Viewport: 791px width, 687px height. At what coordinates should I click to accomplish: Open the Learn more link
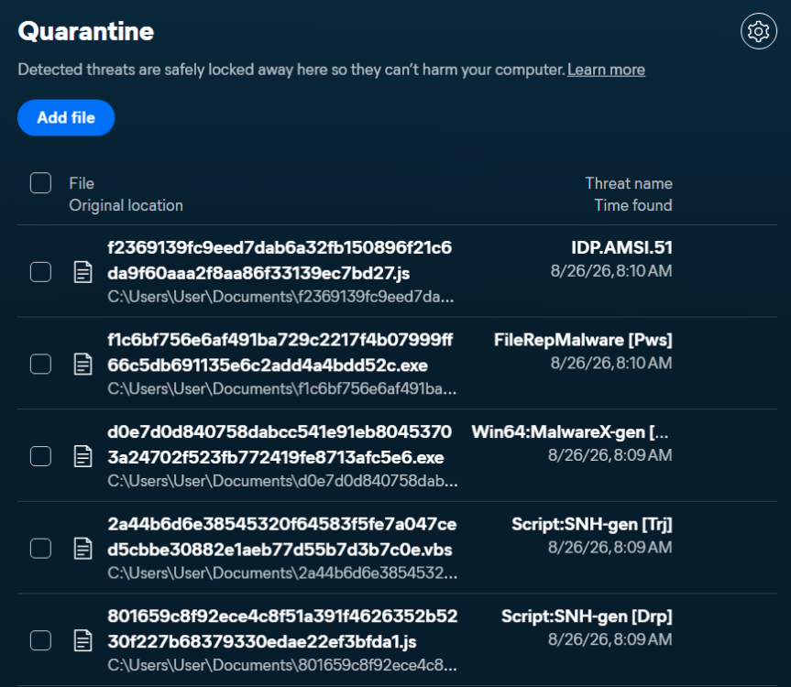[606, 70]
